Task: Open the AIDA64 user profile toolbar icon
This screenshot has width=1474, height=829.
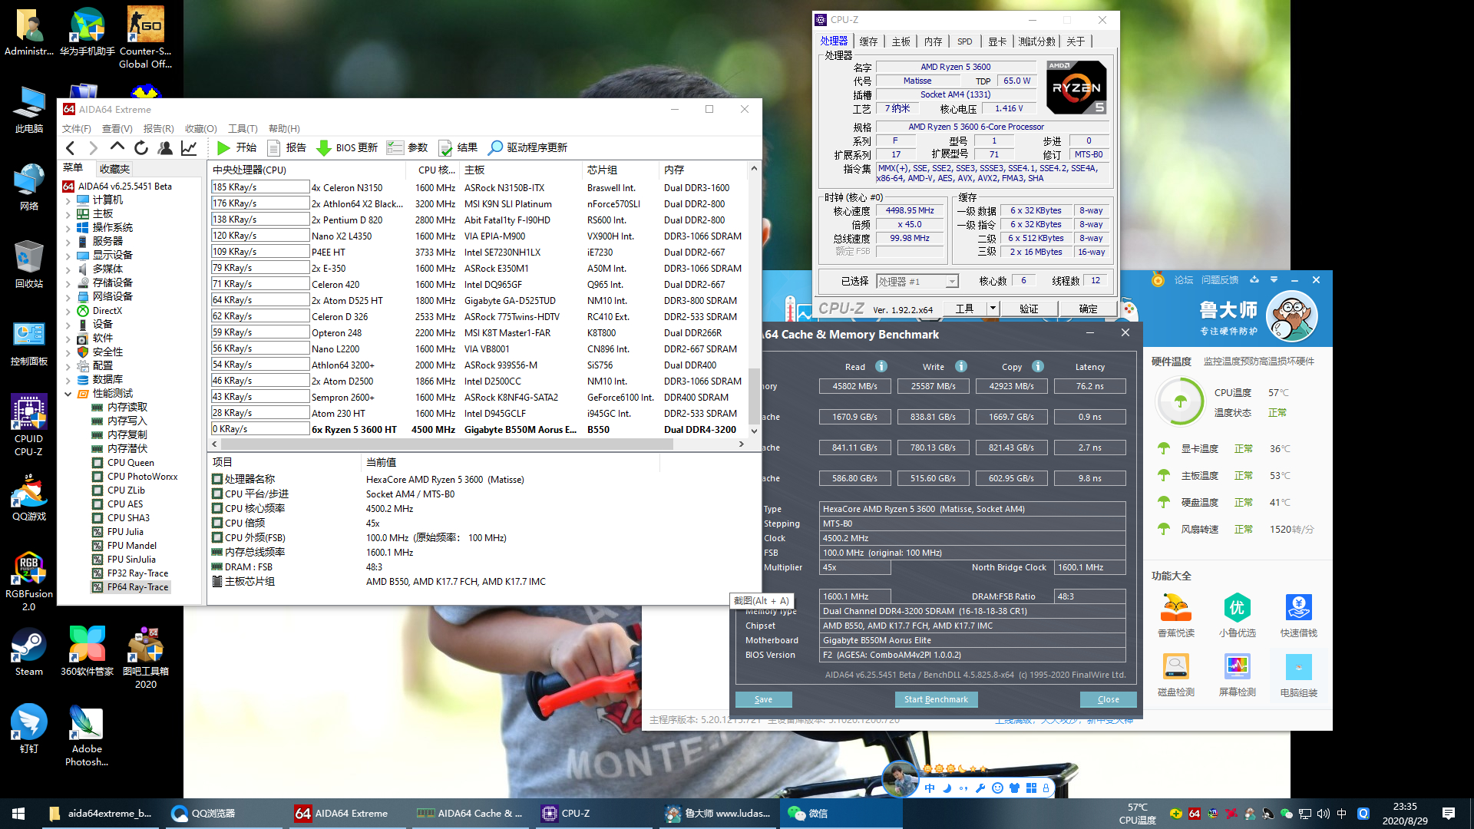Action: [x=165, y=147]
